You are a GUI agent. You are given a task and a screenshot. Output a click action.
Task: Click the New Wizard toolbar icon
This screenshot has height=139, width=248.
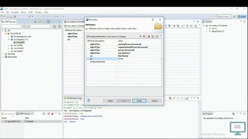pos(2,16)
